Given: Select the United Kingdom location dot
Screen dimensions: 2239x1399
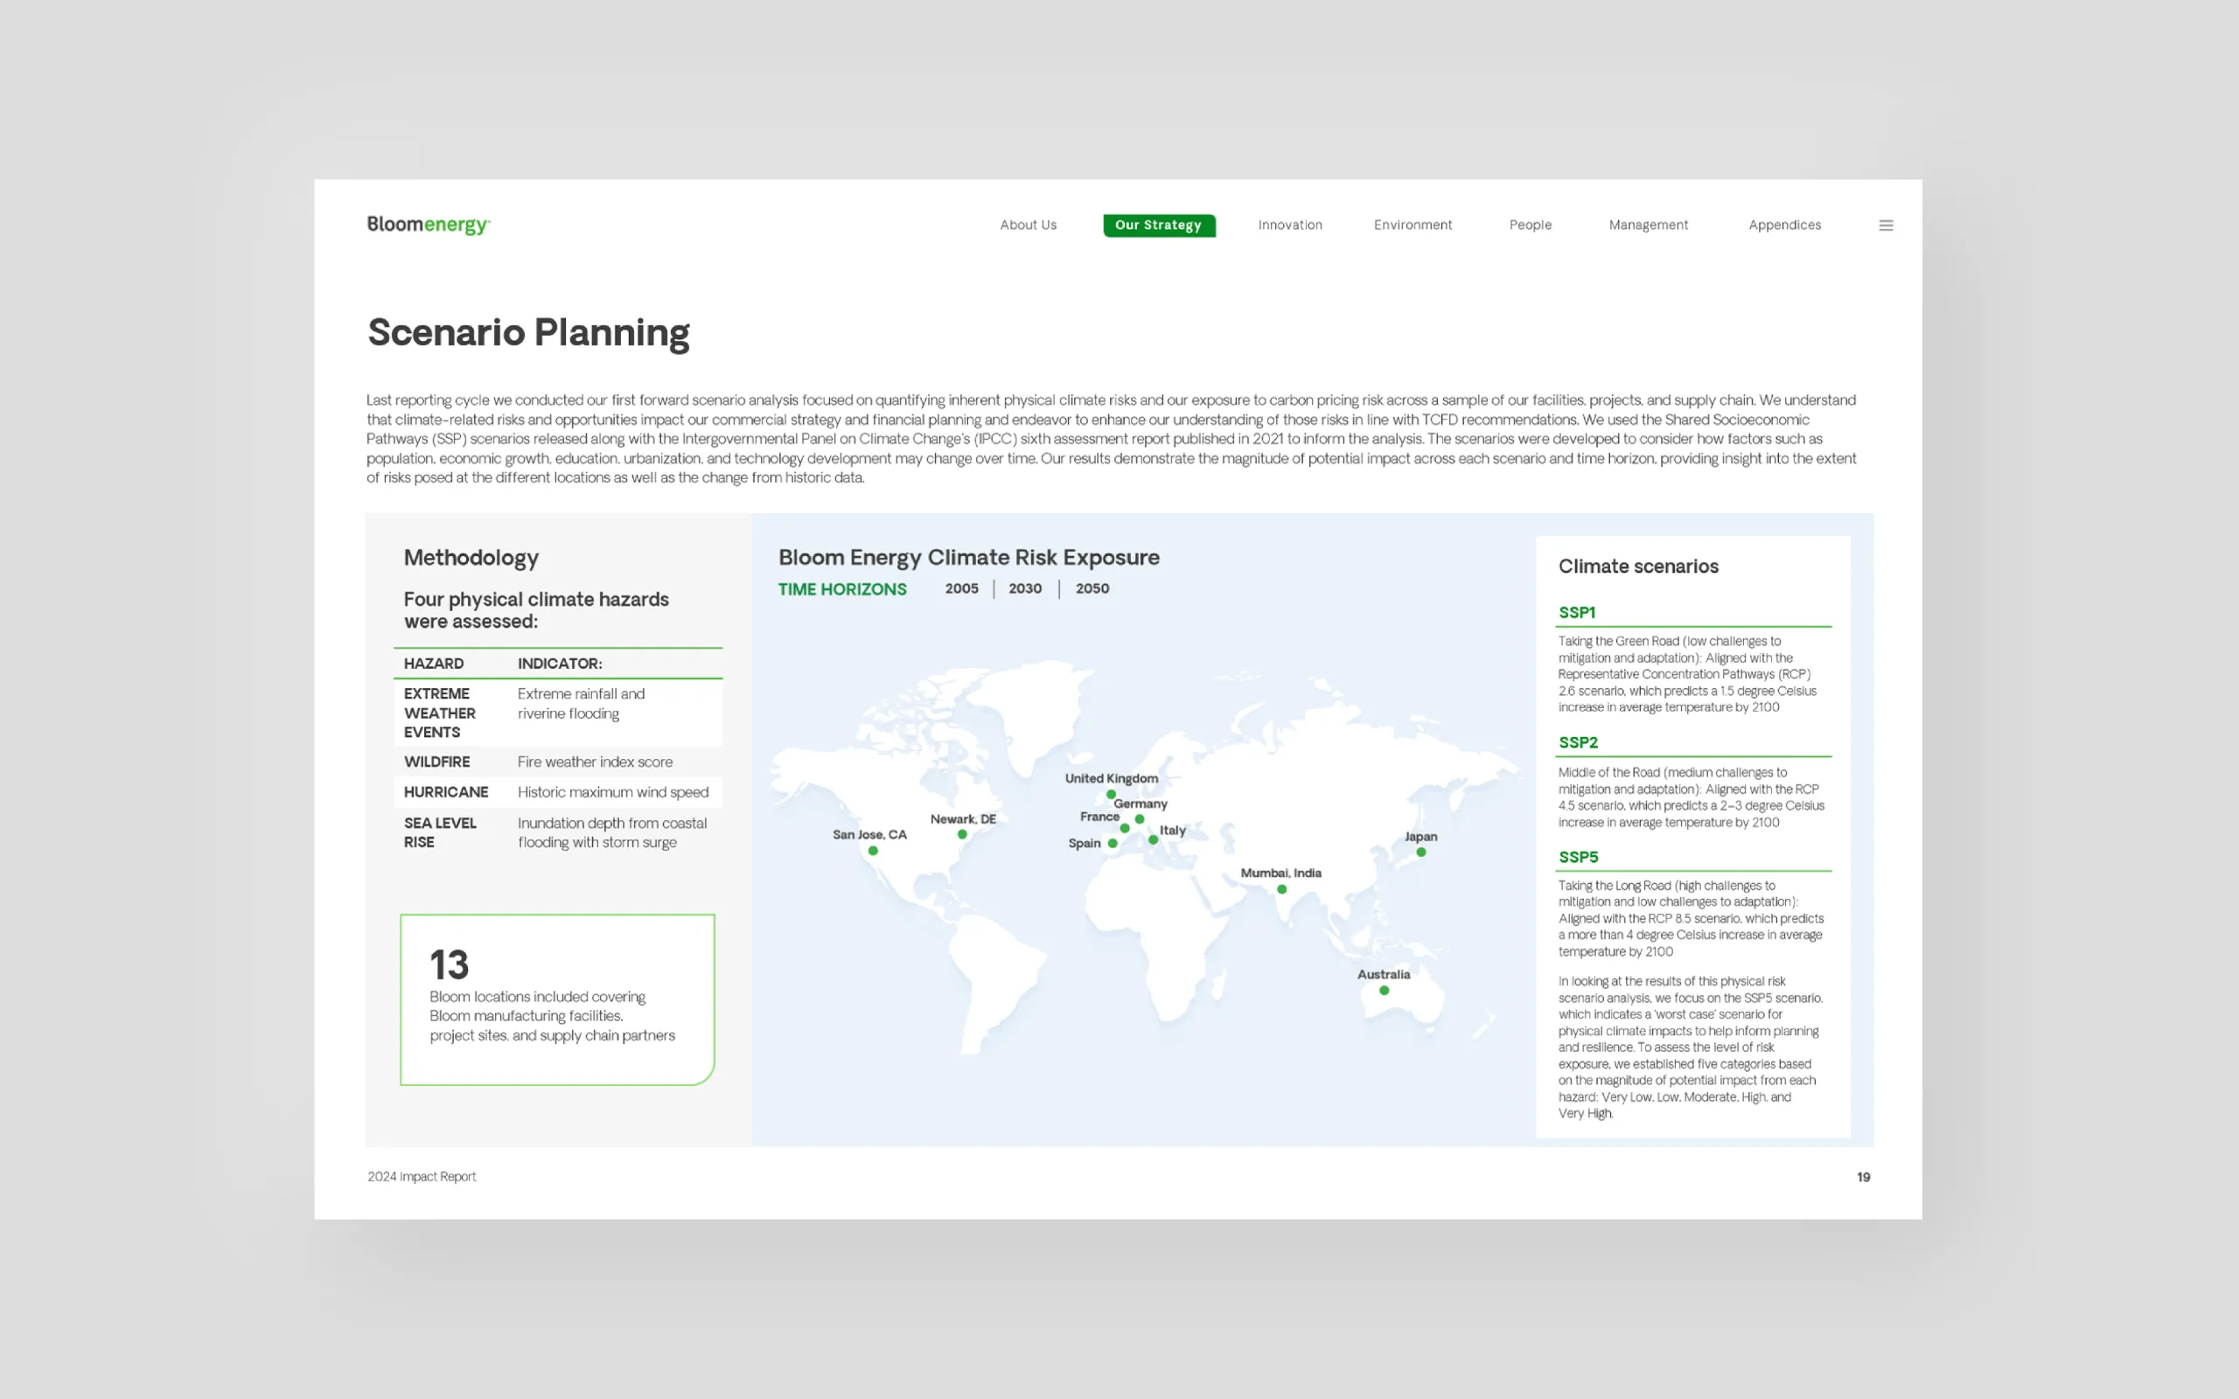Looking at the screenshot, I should [x=1111, y=794].
